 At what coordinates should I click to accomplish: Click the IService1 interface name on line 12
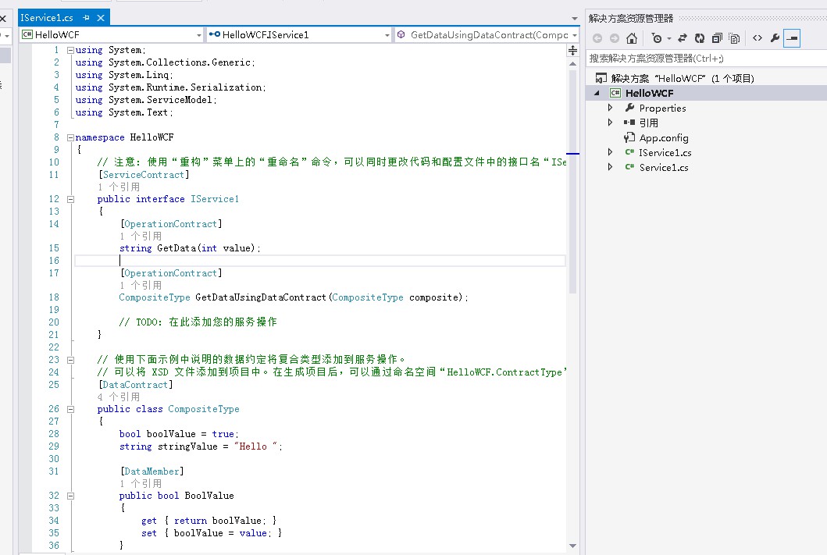click(x=215, y=199)
